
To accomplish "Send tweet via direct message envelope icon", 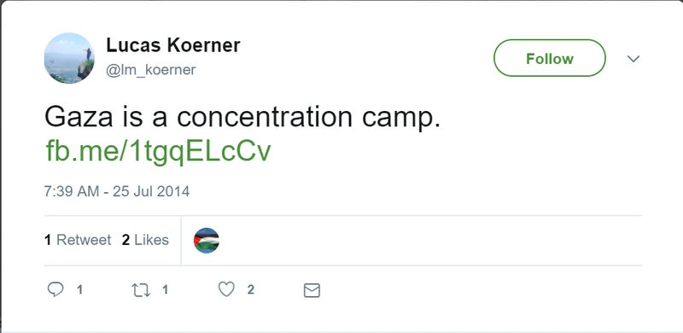I will pyautogui.click(x=312, y=290).
